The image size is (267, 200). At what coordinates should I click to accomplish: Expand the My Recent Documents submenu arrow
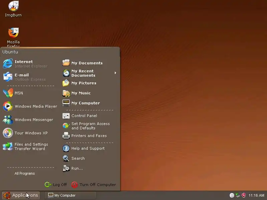pos(115,73)
